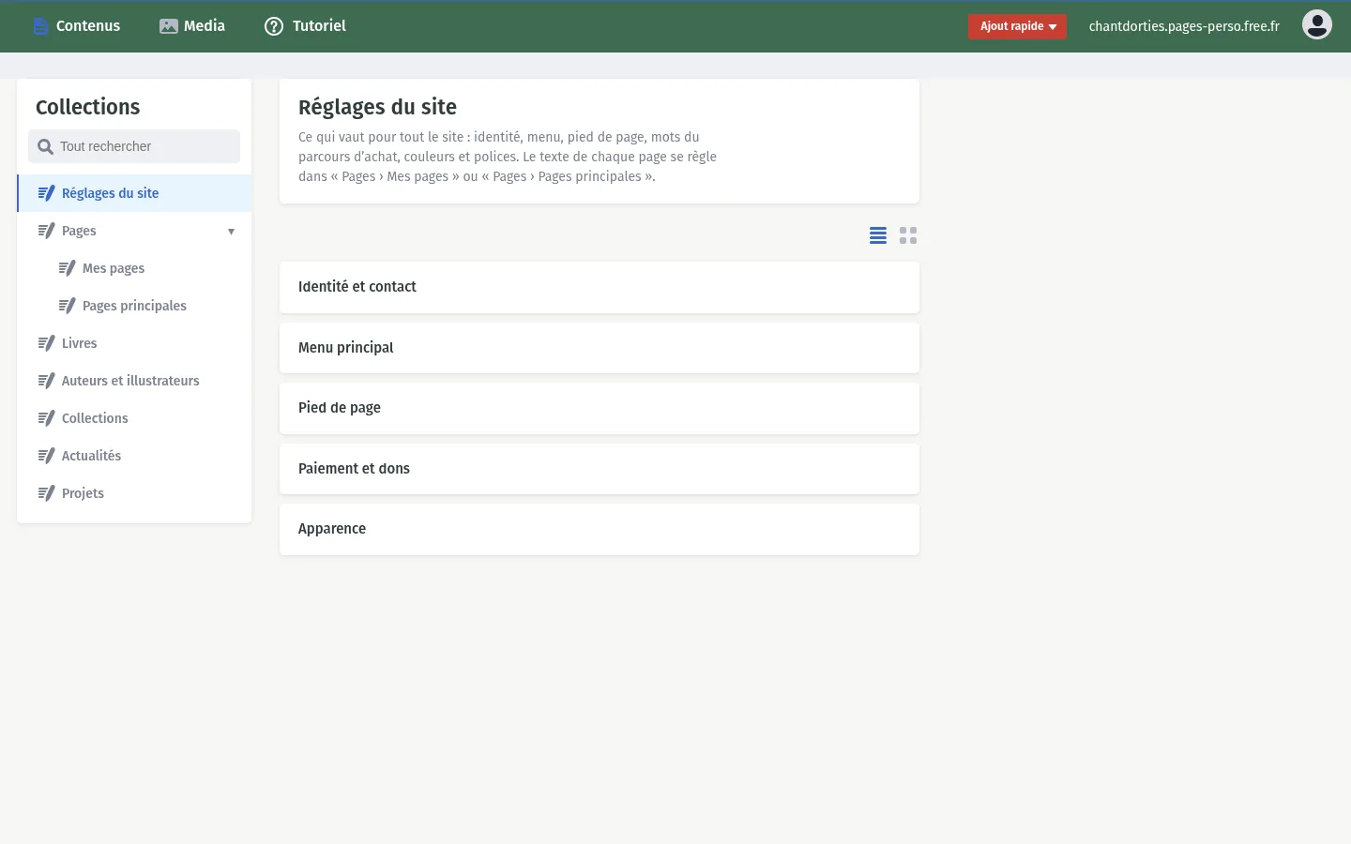Select Réglages du site in sidebar
This screenshot has width=1351, height=844.
pyautogui.click(x=134, y=193)
